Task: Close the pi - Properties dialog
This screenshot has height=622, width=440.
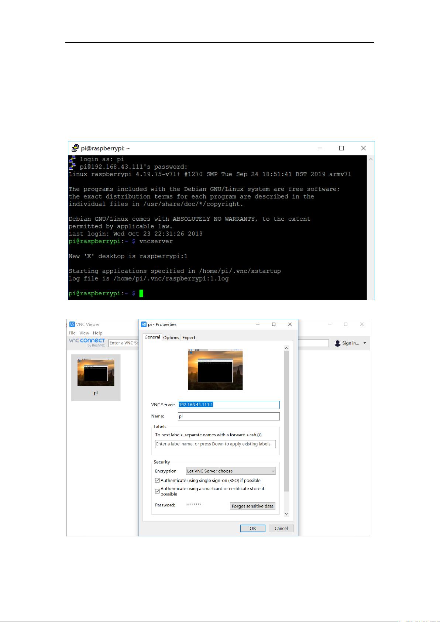Action: (x=290, y=324)
